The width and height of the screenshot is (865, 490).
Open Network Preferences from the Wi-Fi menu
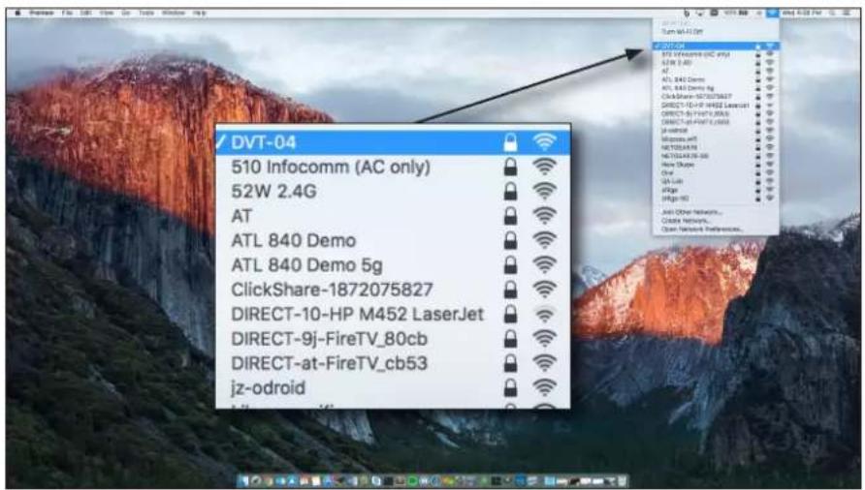pos(702,229)
